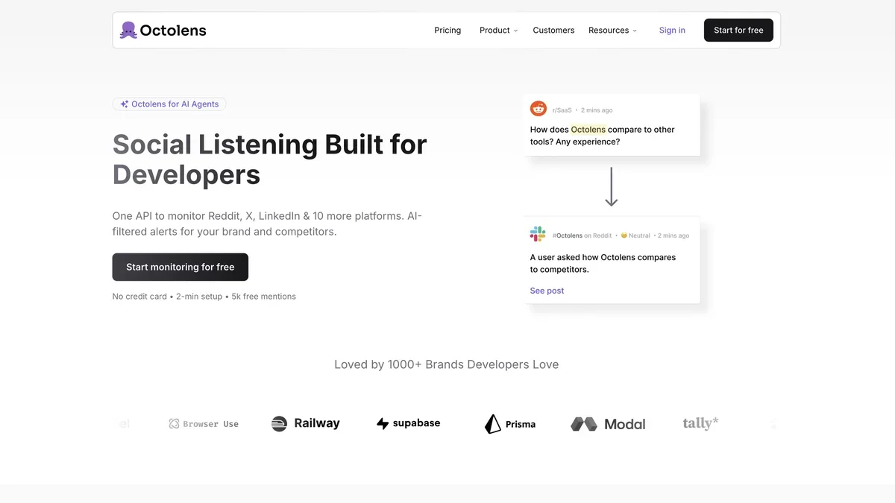Screen dimensions: 895x503
Task: Click the Sign in link
Action: [672, 31]
